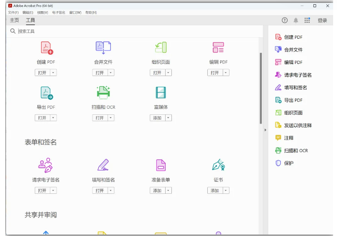
Task: Click the 登录 sign-in link
Action: tap(322, 20)
